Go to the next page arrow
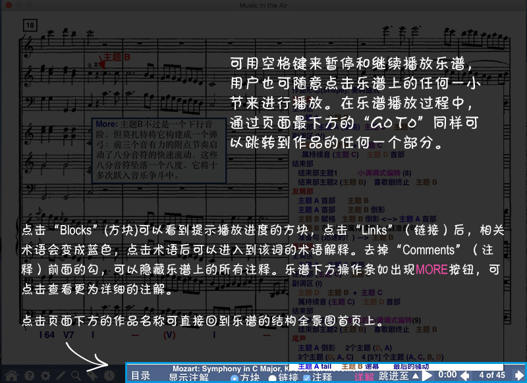 click(519, 375)
